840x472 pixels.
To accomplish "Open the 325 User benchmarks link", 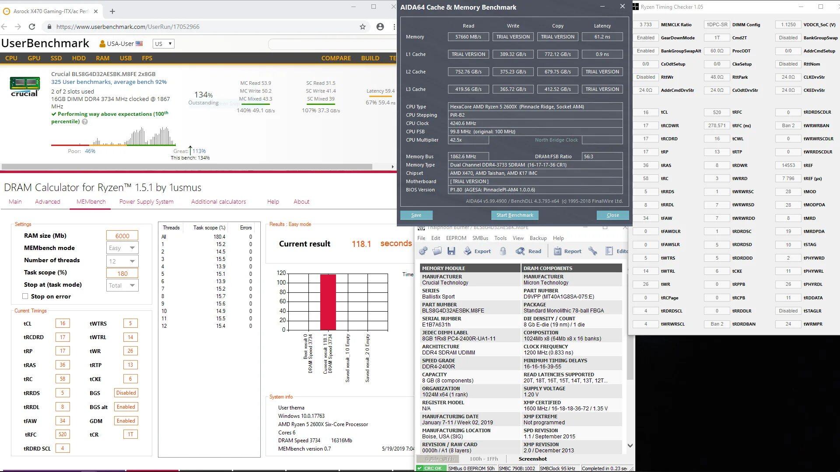I will [109, 82].
